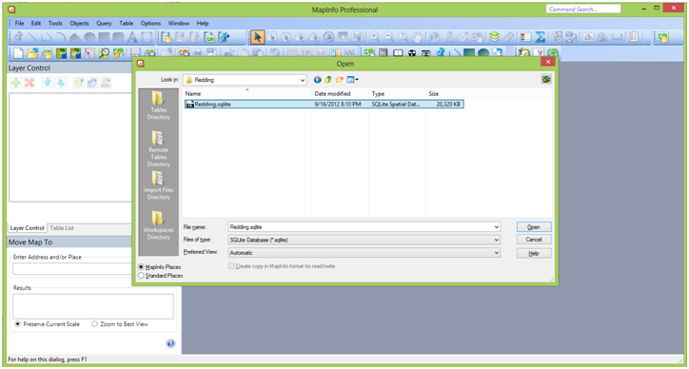
Task: Click Find magnifier icon in Standard toolbar
Action: (x=104, y=53)
